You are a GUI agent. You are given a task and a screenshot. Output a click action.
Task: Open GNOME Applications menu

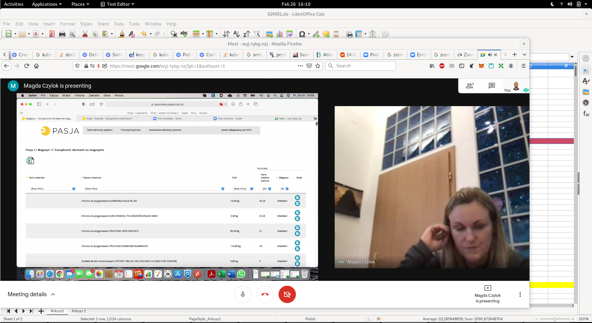point(47,4)
